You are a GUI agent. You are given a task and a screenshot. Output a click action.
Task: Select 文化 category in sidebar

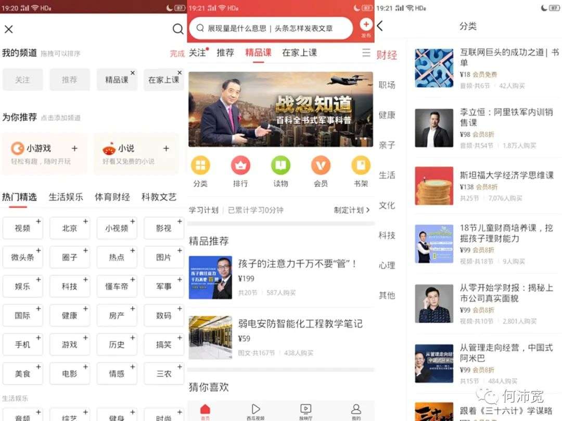tap(387, 205)
